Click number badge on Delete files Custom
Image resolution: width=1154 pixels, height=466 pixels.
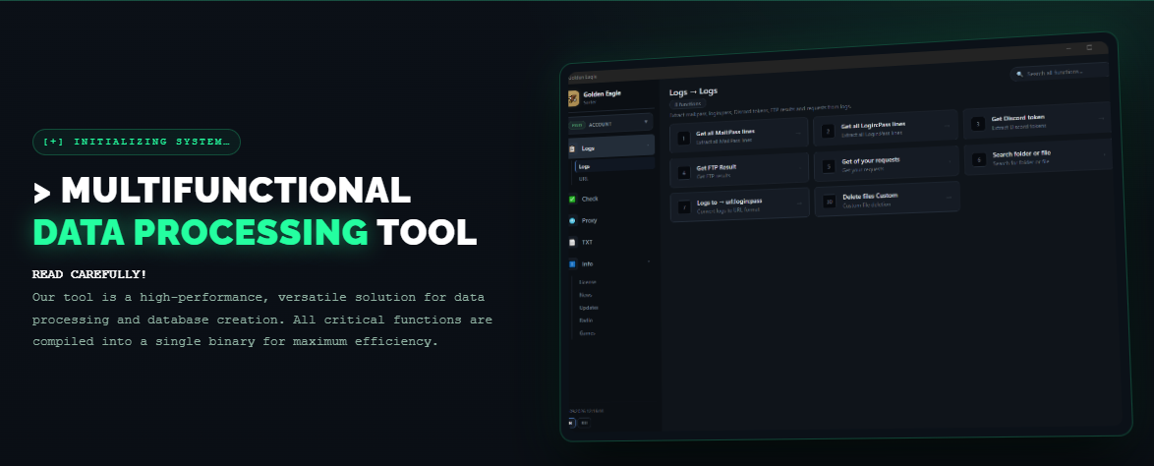point(830,201)
